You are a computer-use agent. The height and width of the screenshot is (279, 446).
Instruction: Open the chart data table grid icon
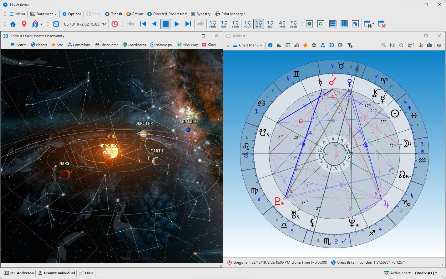click(x=288, y=45)
